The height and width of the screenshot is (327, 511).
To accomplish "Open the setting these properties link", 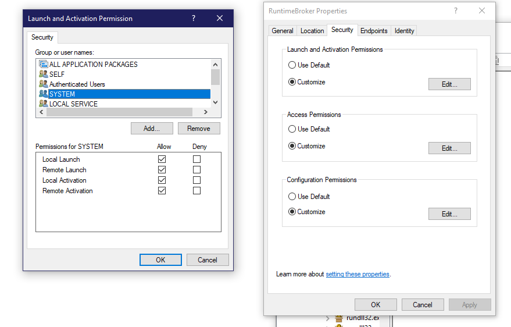I will click(358, 274).
